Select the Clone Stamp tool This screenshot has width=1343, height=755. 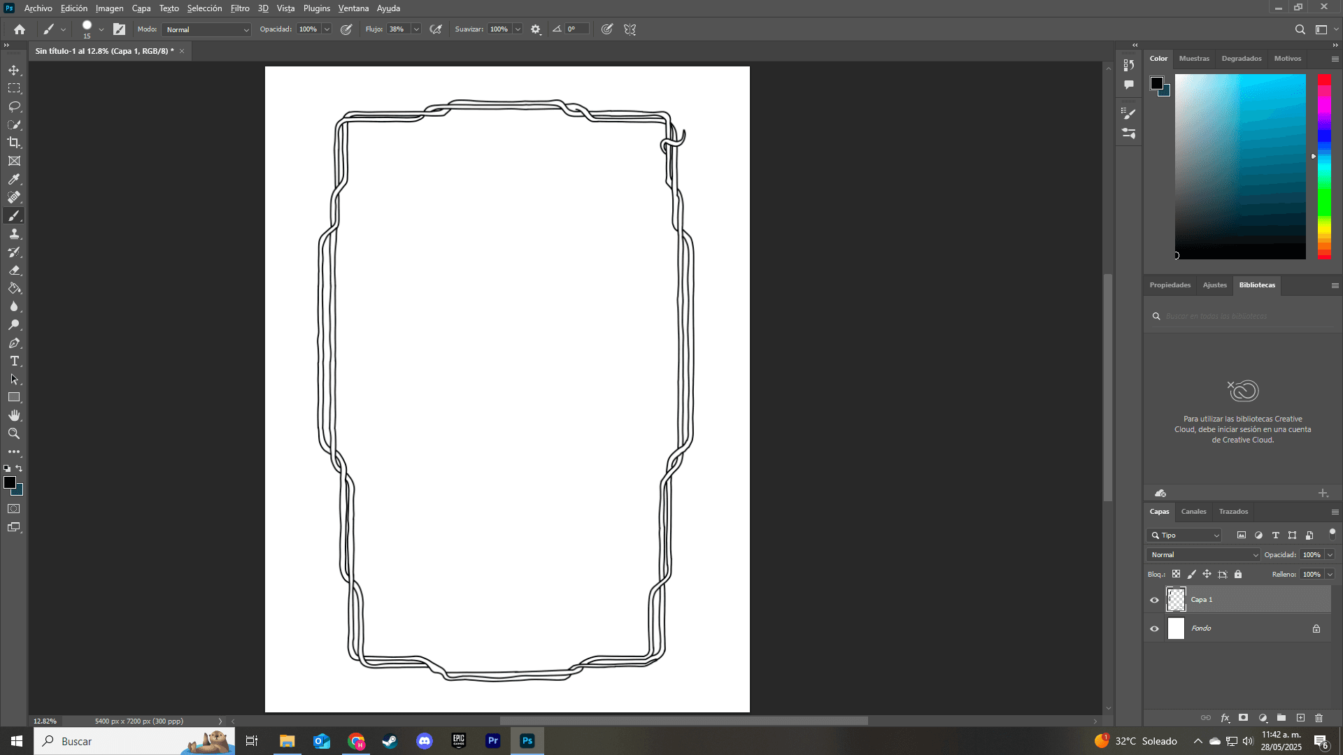14,234
